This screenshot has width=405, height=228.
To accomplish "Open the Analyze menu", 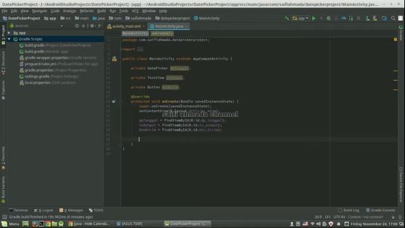I will click(x=70, y=11).
